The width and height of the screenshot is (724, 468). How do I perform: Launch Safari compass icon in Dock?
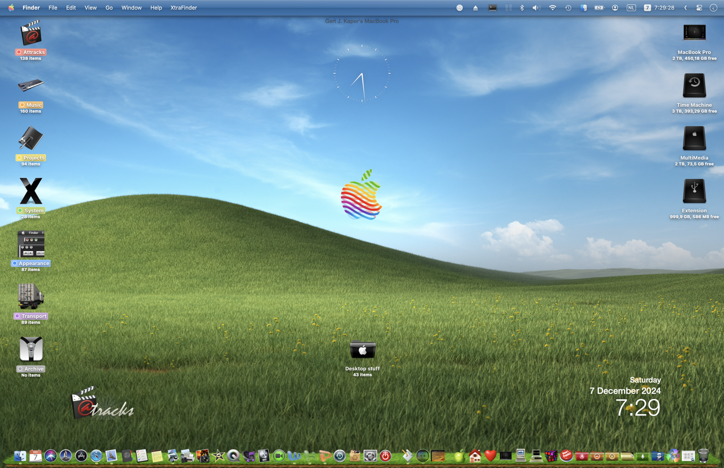pyautogui.click(x=96, y=456)
